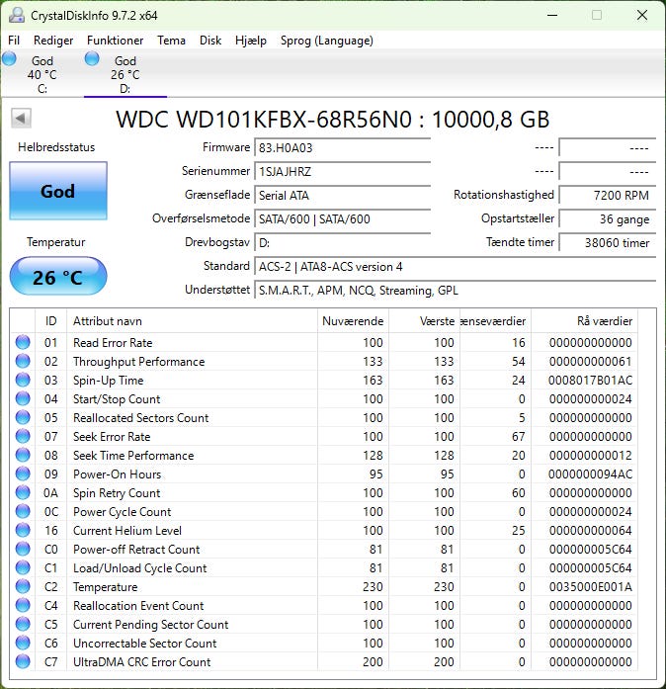Image resolution: width=666 pixels, height=689 pixels.
Task: Select the D: drive status orb
Action: click(x=92, y=59)
